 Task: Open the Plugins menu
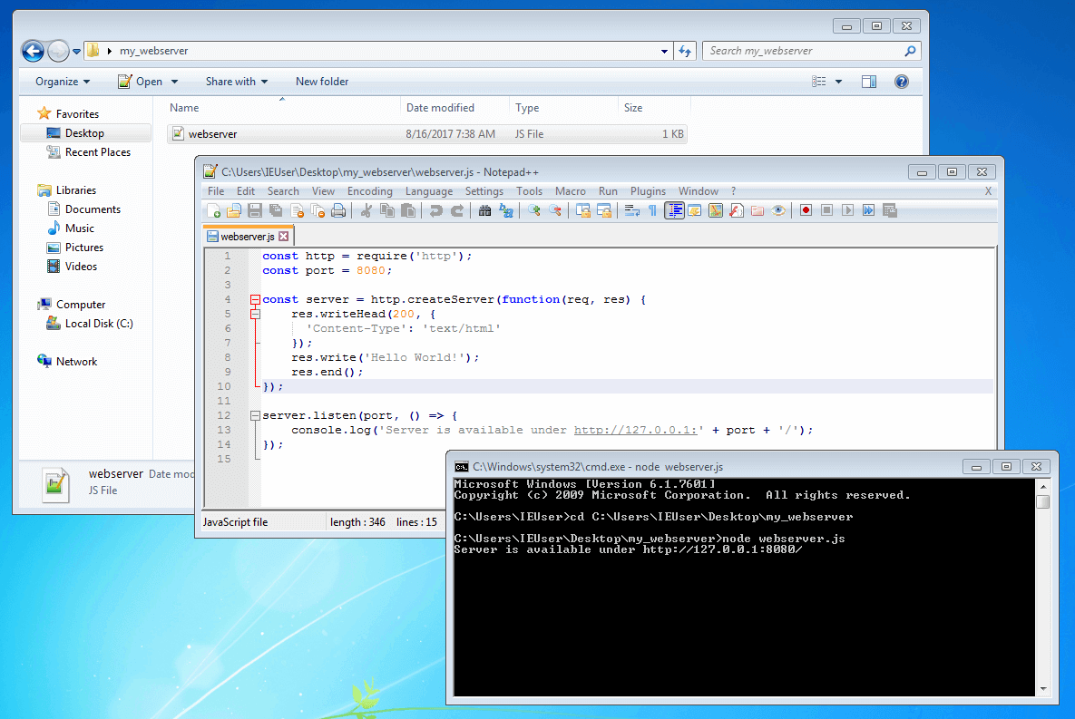(648, 191)
